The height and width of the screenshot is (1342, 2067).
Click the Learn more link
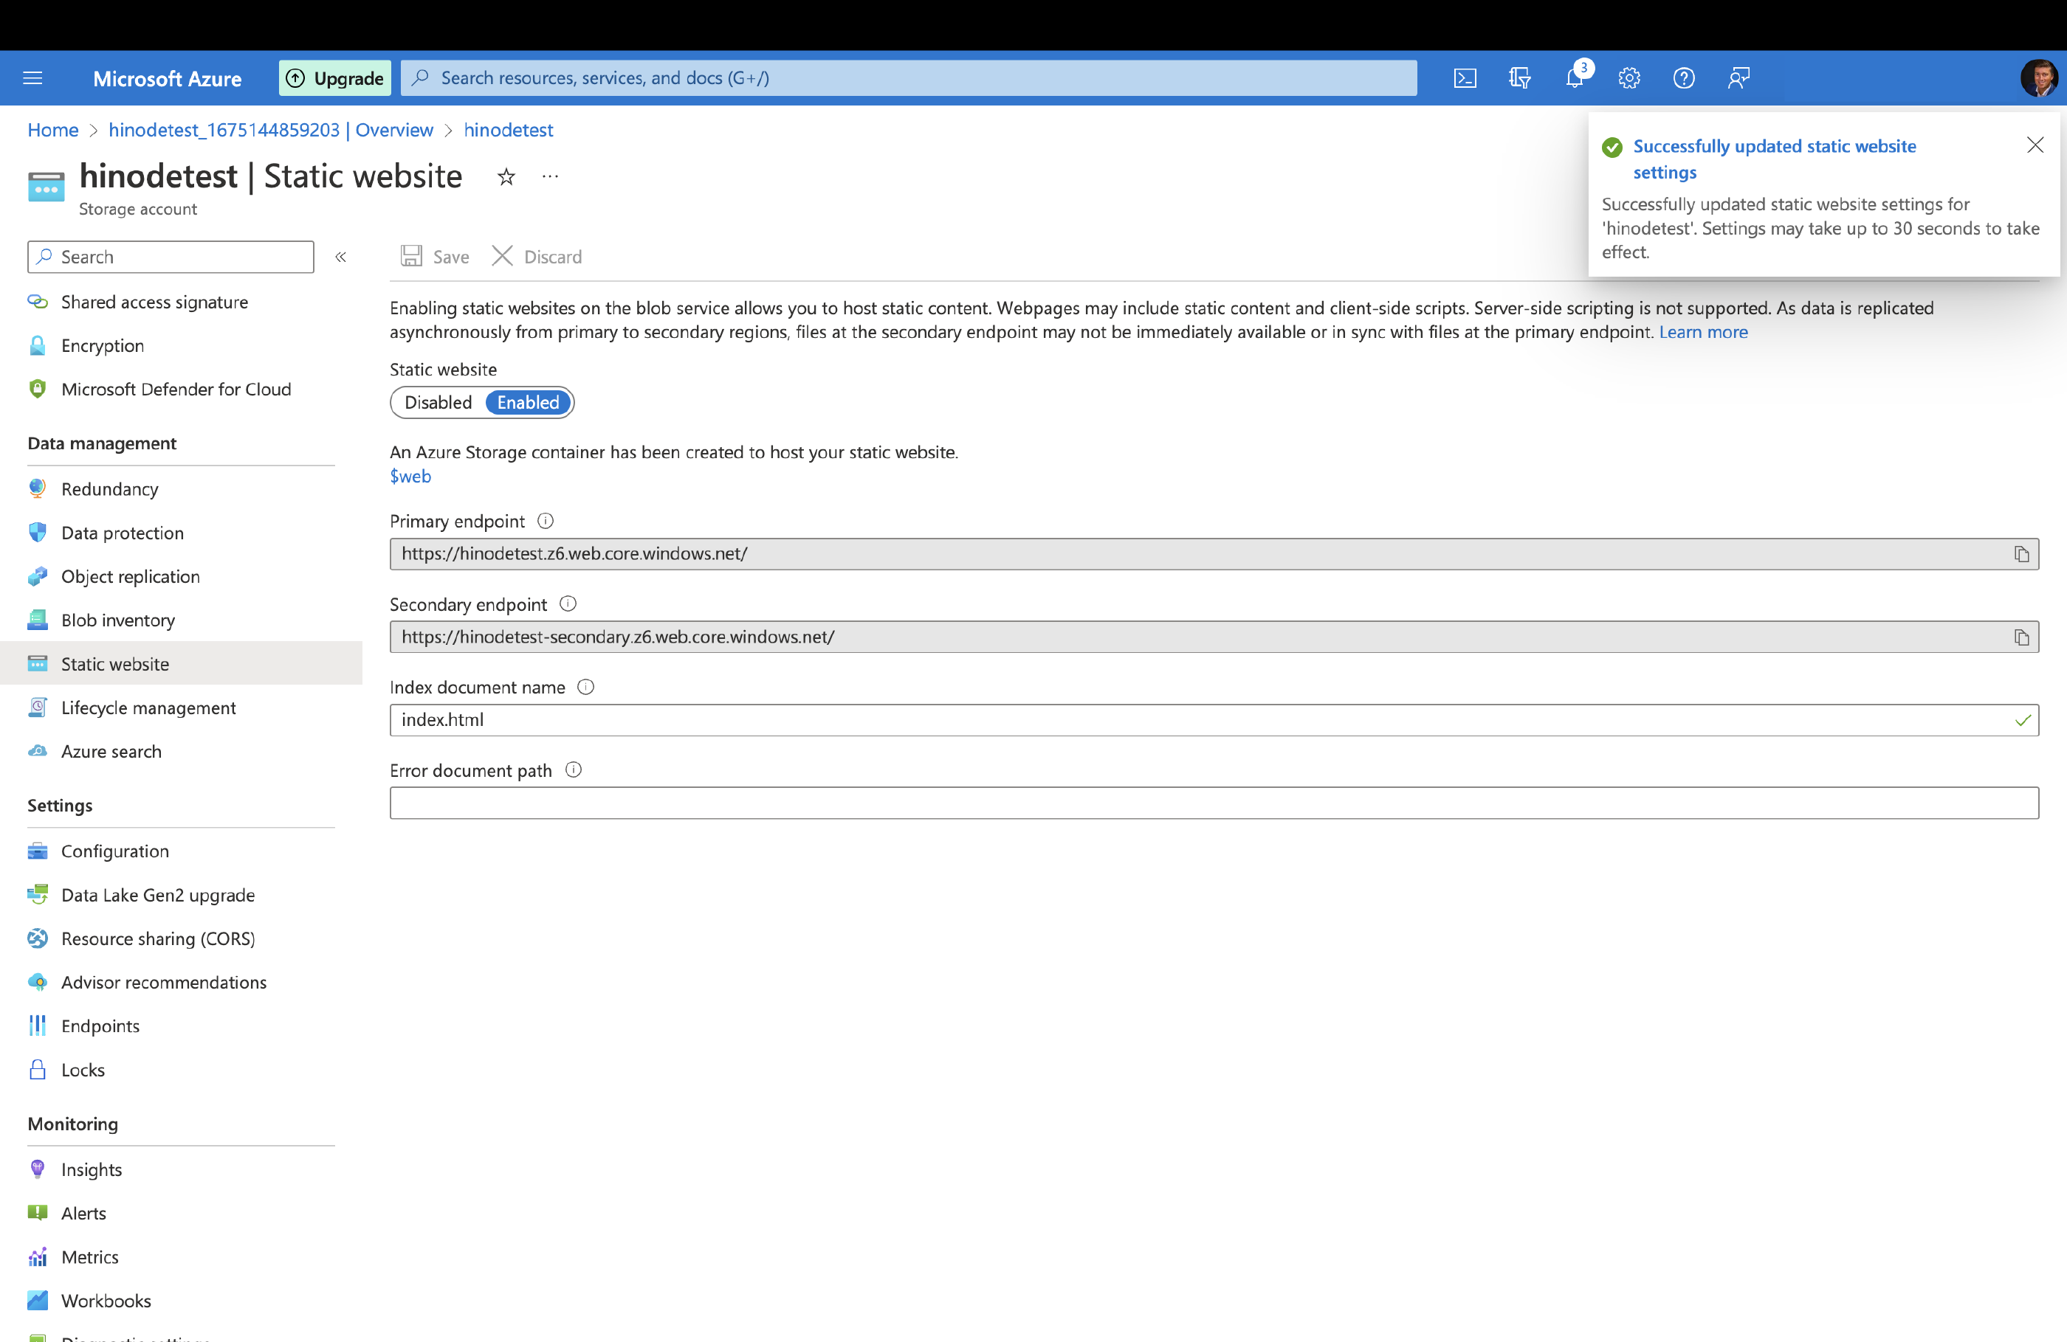1702,331
